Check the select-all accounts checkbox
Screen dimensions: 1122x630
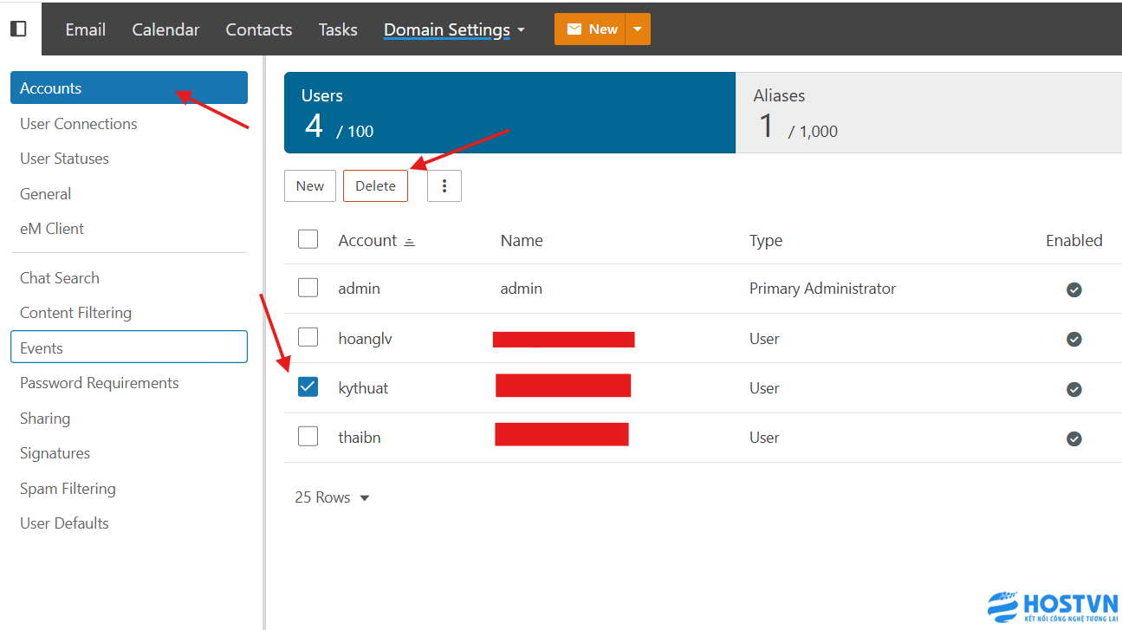point(308,239)
